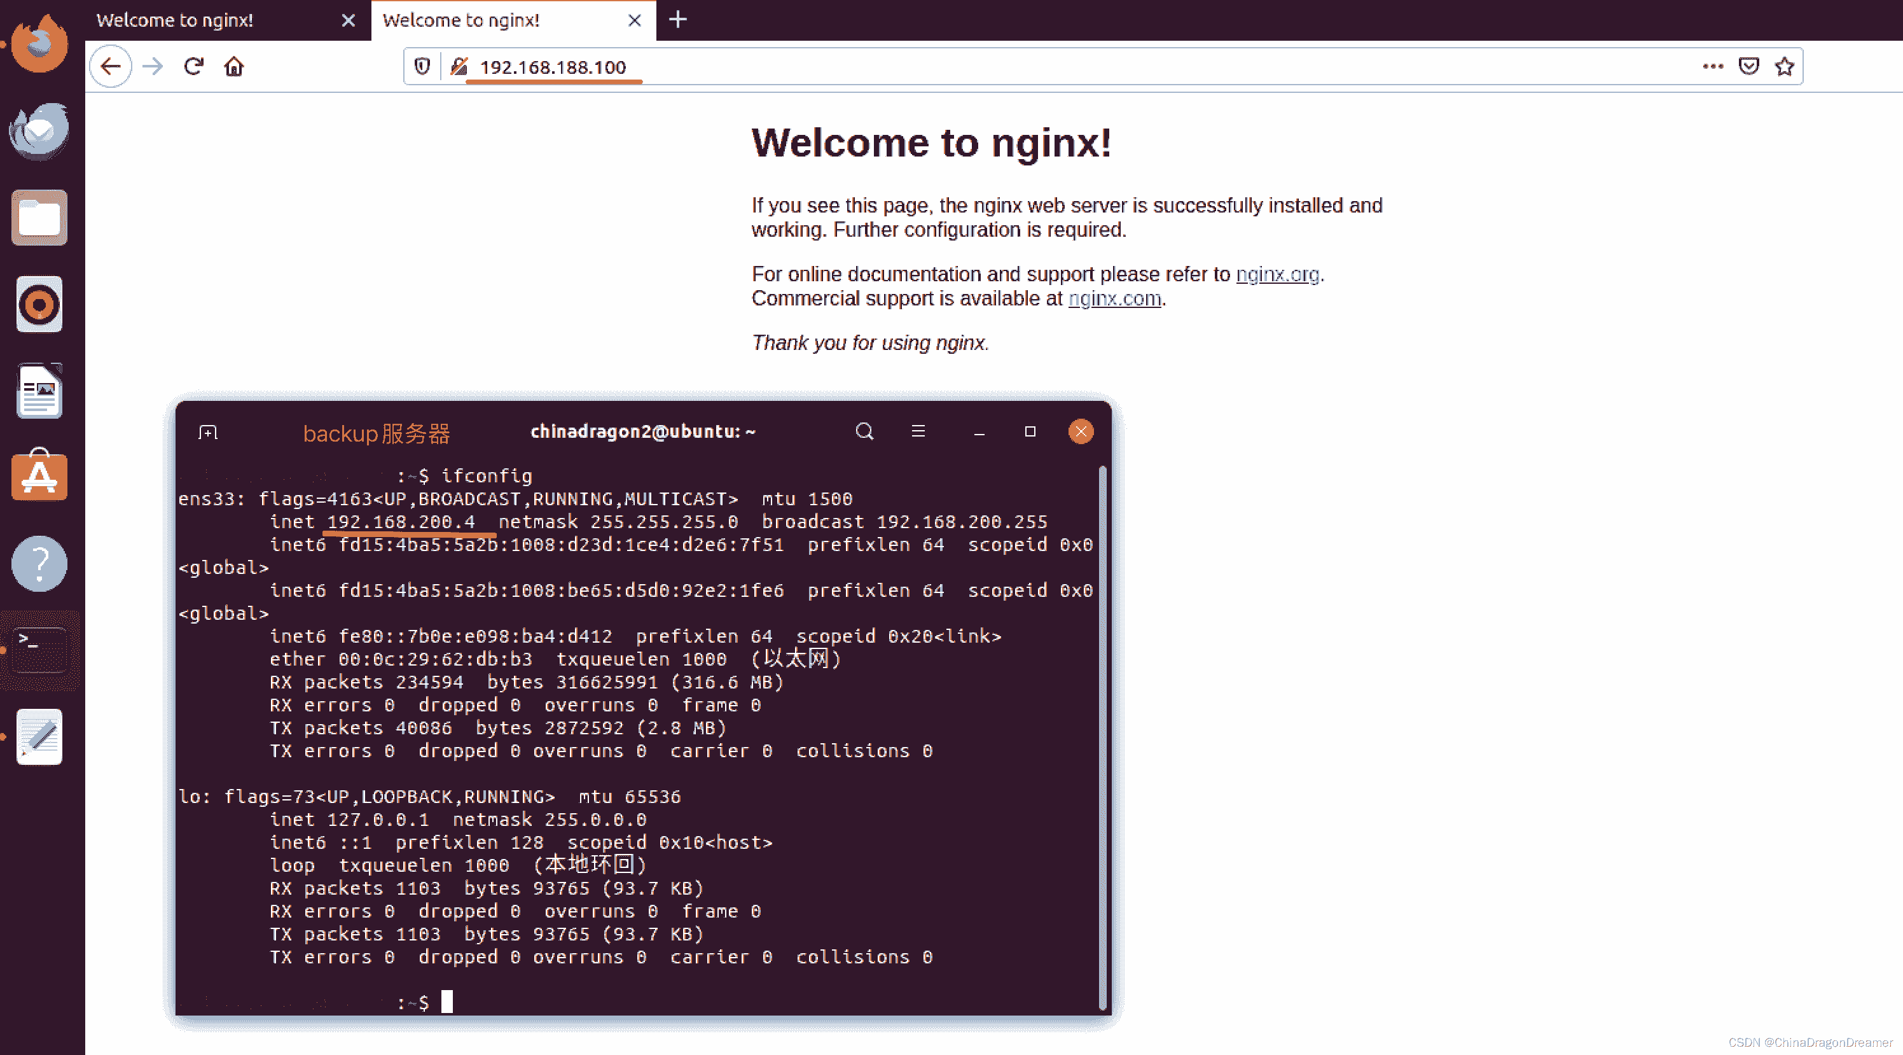1903x1055 pixels.
Task: Maximize the terminal window
Action: tap(1030, 432)
